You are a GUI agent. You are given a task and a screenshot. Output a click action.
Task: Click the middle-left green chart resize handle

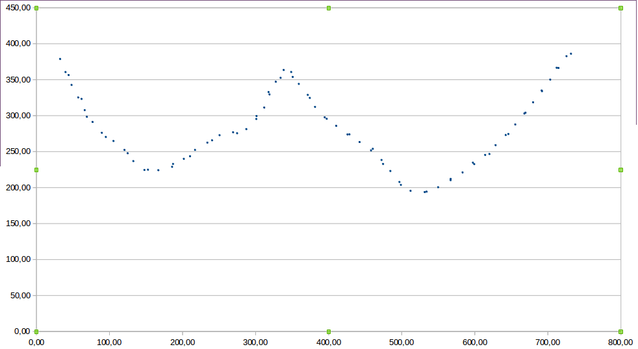pyautogui.click(x=36, y=170)
